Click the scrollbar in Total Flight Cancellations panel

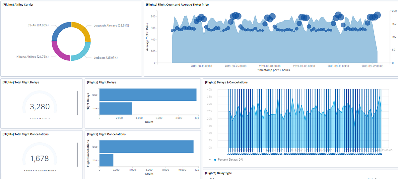78,155
